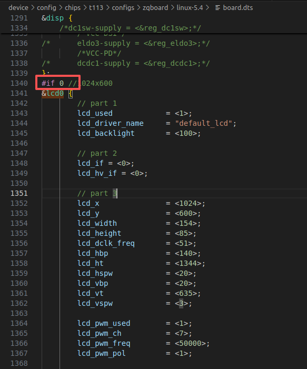Select the 't113' breadcrumb folder
This screenshot has width=307, height=369.
coord(96,8)
